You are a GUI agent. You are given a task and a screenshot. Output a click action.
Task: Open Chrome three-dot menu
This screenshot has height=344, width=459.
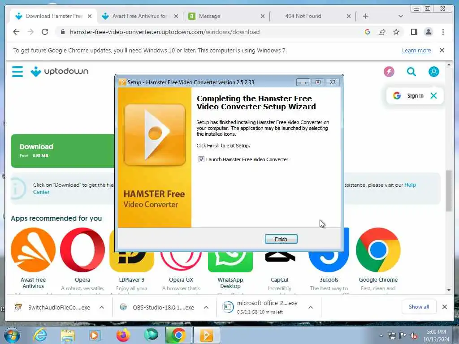443,32
